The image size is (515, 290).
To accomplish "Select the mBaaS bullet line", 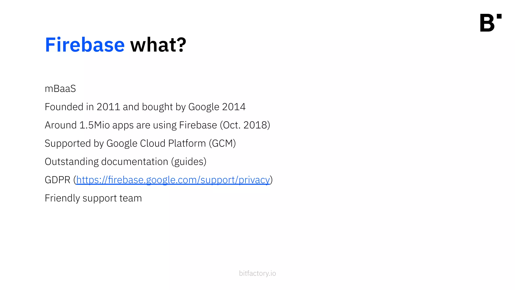I will (60, 89).
